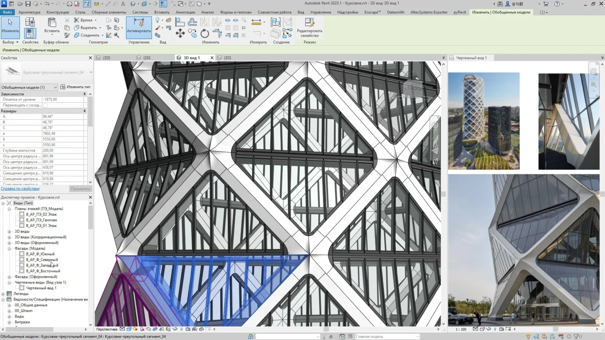Click the Measure distance tool
This screenshot has height=340, width=605.
pyautogui.click(x=256, y=22)
